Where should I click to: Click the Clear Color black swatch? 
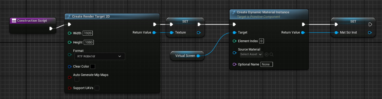[x=93, y=67]
